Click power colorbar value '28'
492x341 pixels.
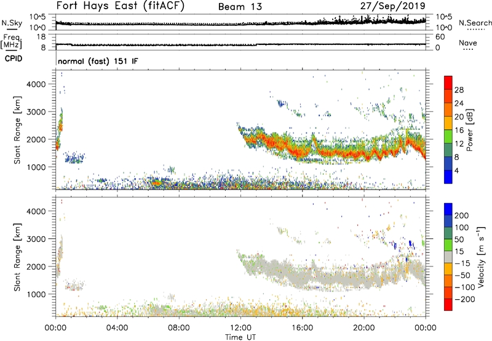(x=459, y=90)
